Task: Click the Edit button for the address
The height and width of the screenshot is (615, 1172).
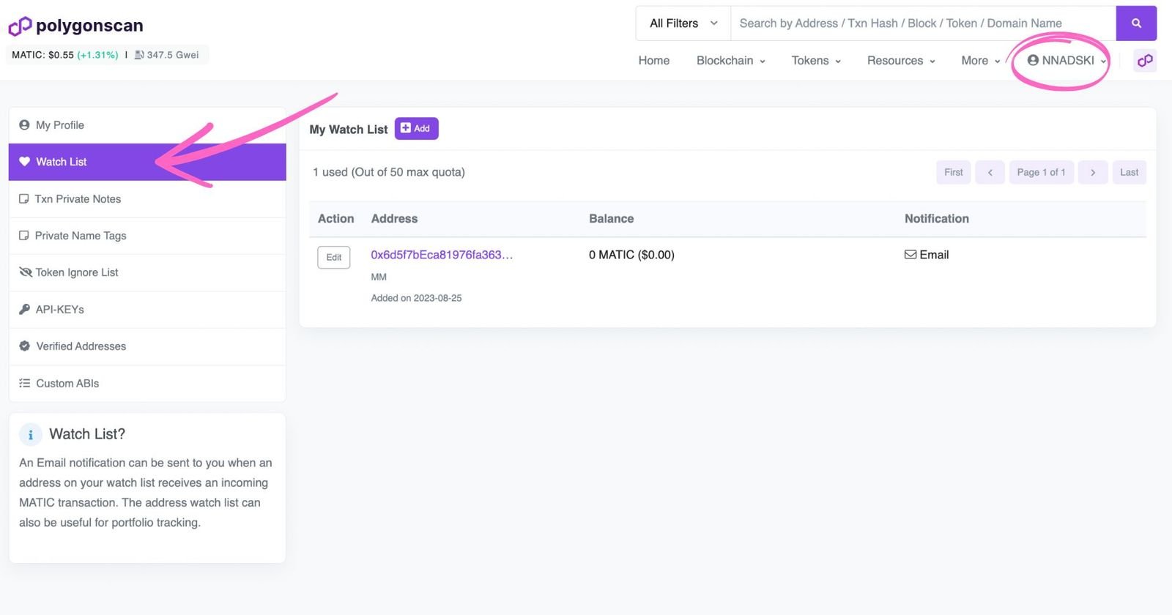Action: click(334, 258)
